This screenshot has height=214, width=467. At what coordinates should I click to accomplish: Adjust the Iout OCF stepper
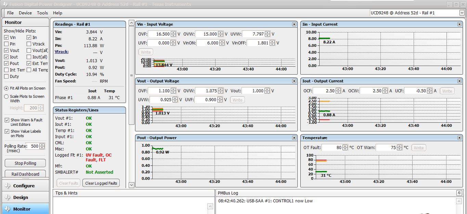pos(339,91)
